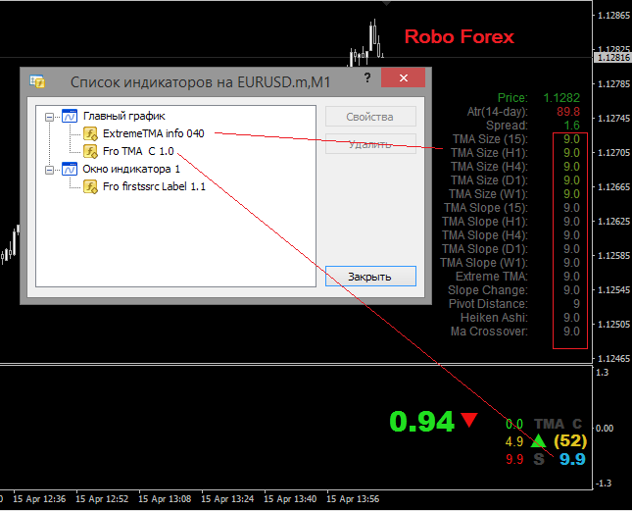Click the Price: 1.1282 value
The width and height of the screenshot is (632, 511).
tap(561, 98)
